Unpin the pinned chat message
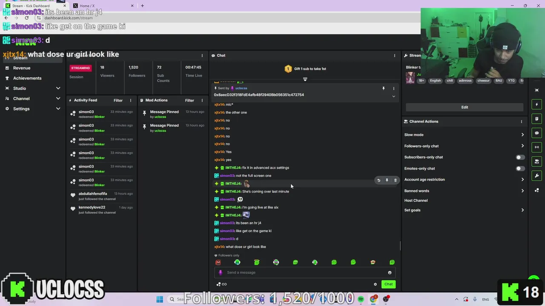Image resolution: width=545 pixels, height=306 pixels. pyautogui.click(x=383, y=88)
